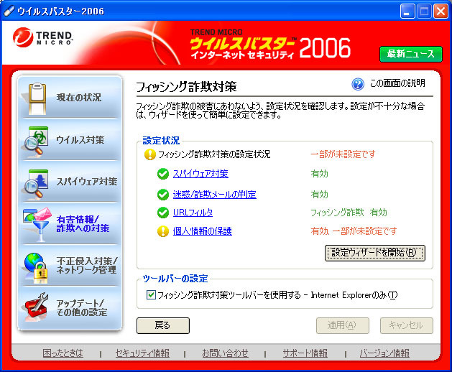
Task: Click the globe padlock icon for 不正侵入対策
Action: click(x=36, y=268)
